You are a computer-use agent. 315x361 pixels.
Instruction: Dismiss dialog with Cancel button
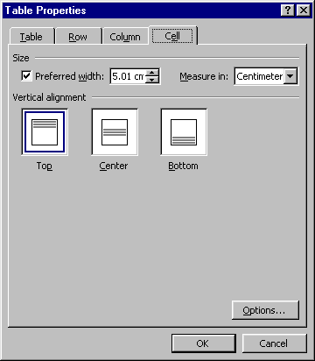coord(274,343)
